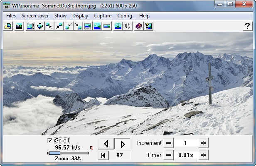Decrease the Timer value with minus

point(168,155)
